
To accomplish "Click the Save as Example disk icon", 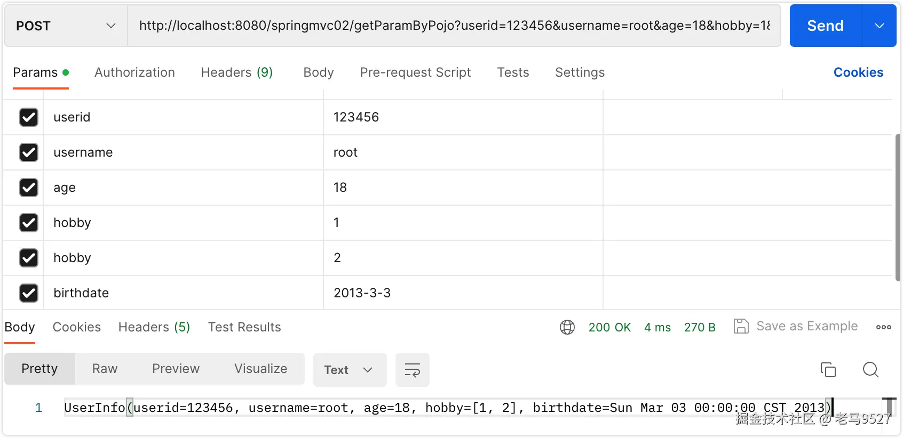I will coord(741,326).
